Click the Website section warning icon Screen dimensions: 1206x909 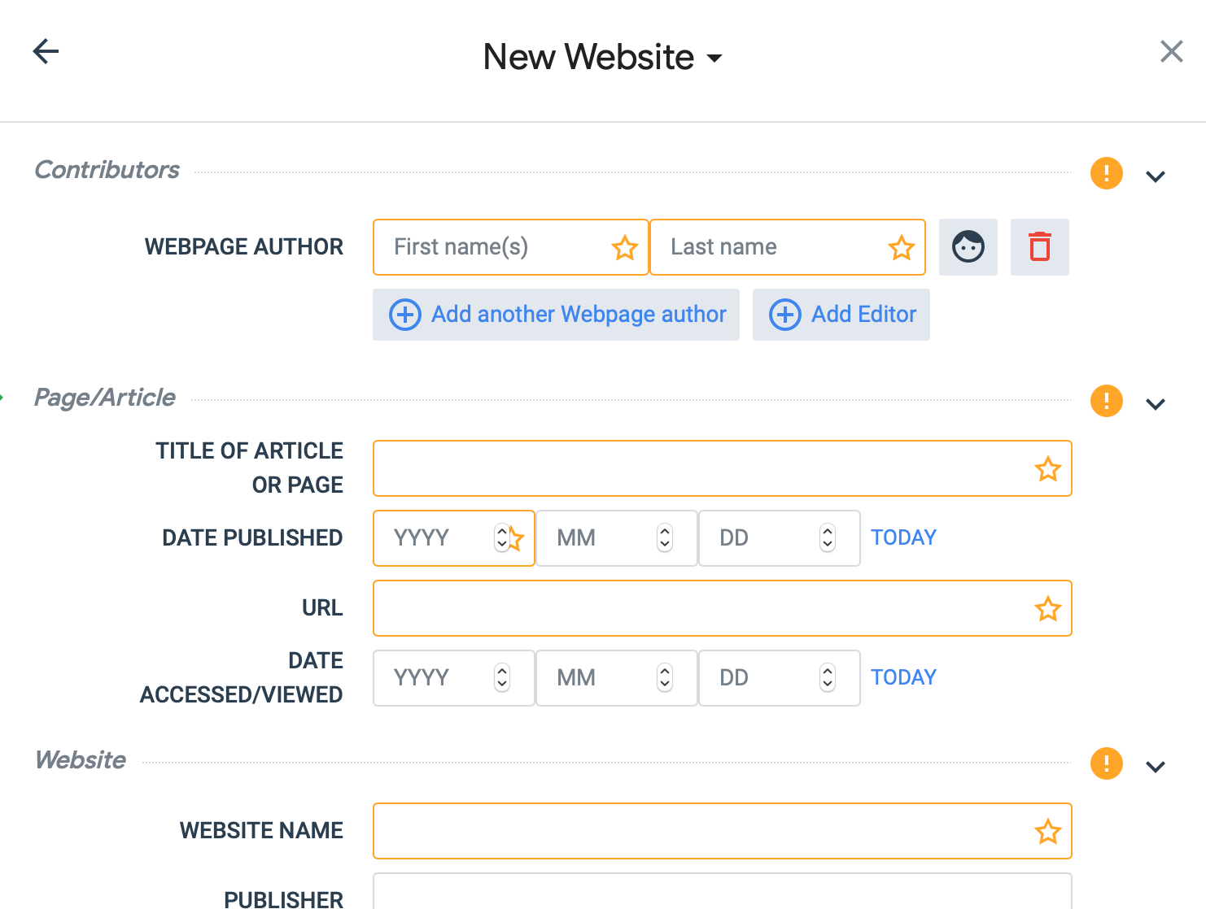(x=1106, y=763)
